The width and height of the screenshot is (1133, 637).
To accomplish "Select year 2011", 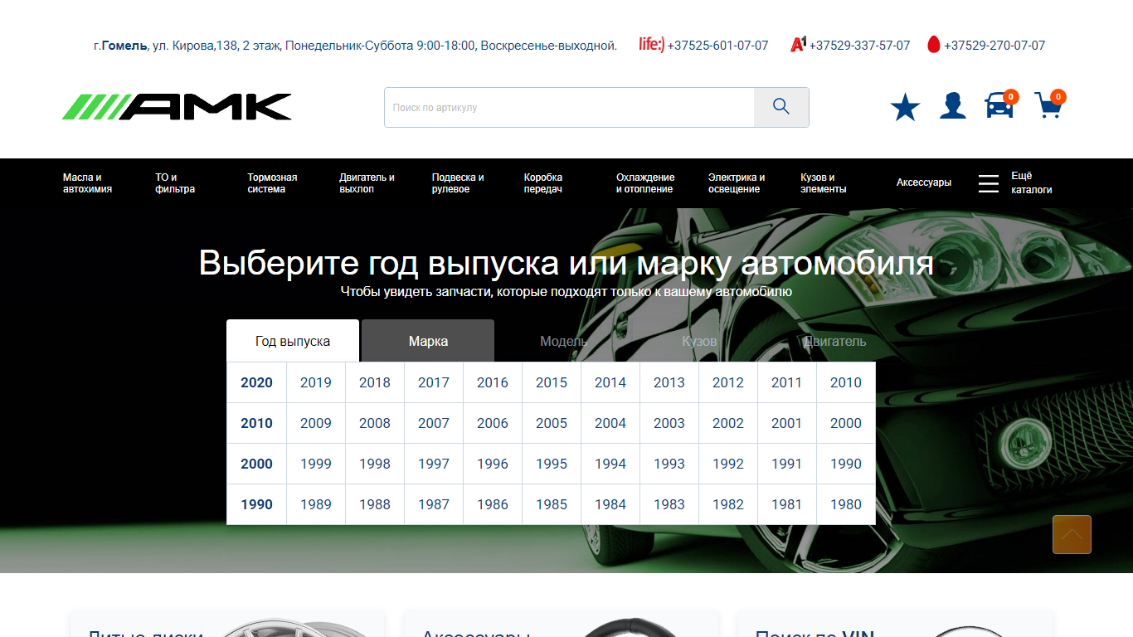I will [786, 382].
